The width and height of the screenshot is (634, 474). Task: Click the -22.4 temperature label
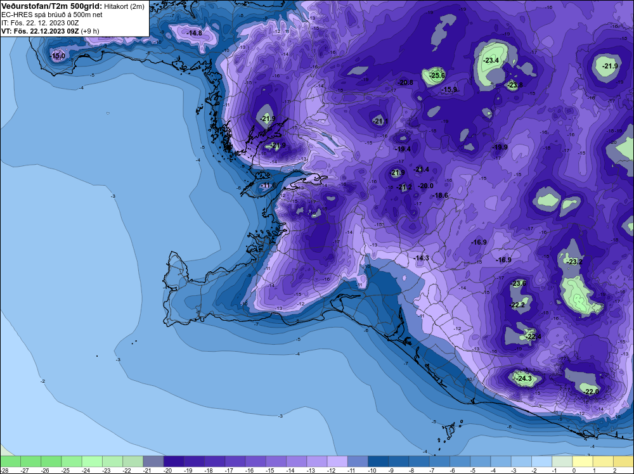click(x=533, y=336)
